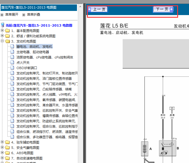Expand folder 2、舒适/便利功能系统电路图
Image resolution: width=189 pixels, height=163 pixels.
[x=2, y=36]
